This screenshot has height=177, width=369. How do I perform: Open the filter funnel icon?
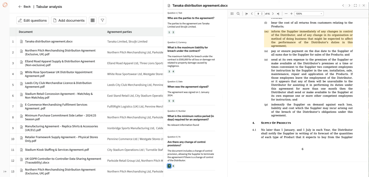(x=102, y=20)
